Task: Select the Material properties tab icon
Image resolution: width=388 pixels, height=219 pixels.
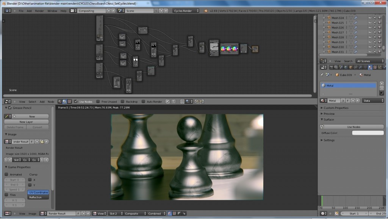Action: coord(370,68)
